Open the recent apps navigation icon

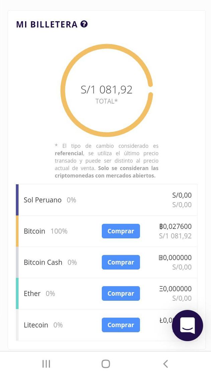(46, 364)
